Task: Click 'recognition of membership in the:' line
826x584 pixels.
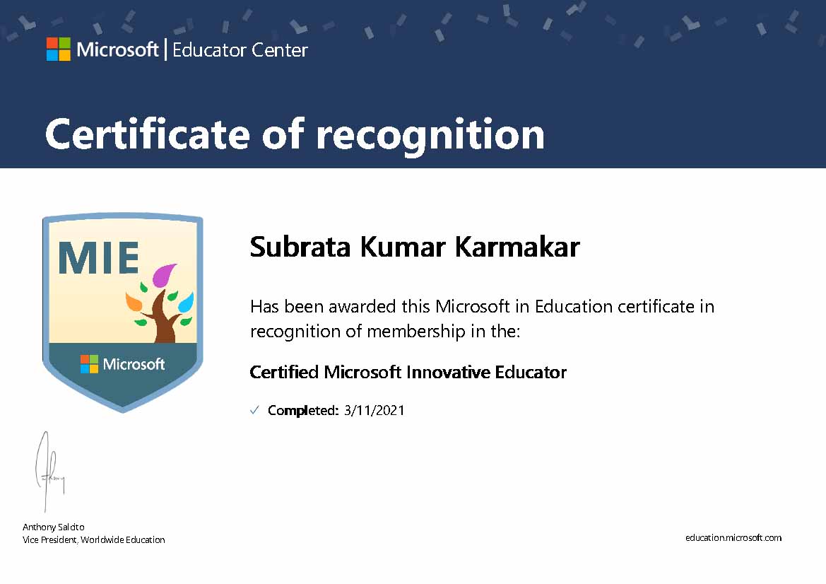Action: (x=385, y=332)
